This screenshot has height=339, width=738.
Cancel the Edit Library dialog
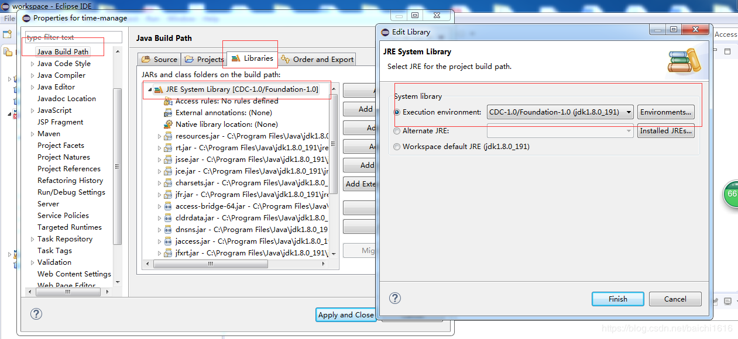click(675, 299)
